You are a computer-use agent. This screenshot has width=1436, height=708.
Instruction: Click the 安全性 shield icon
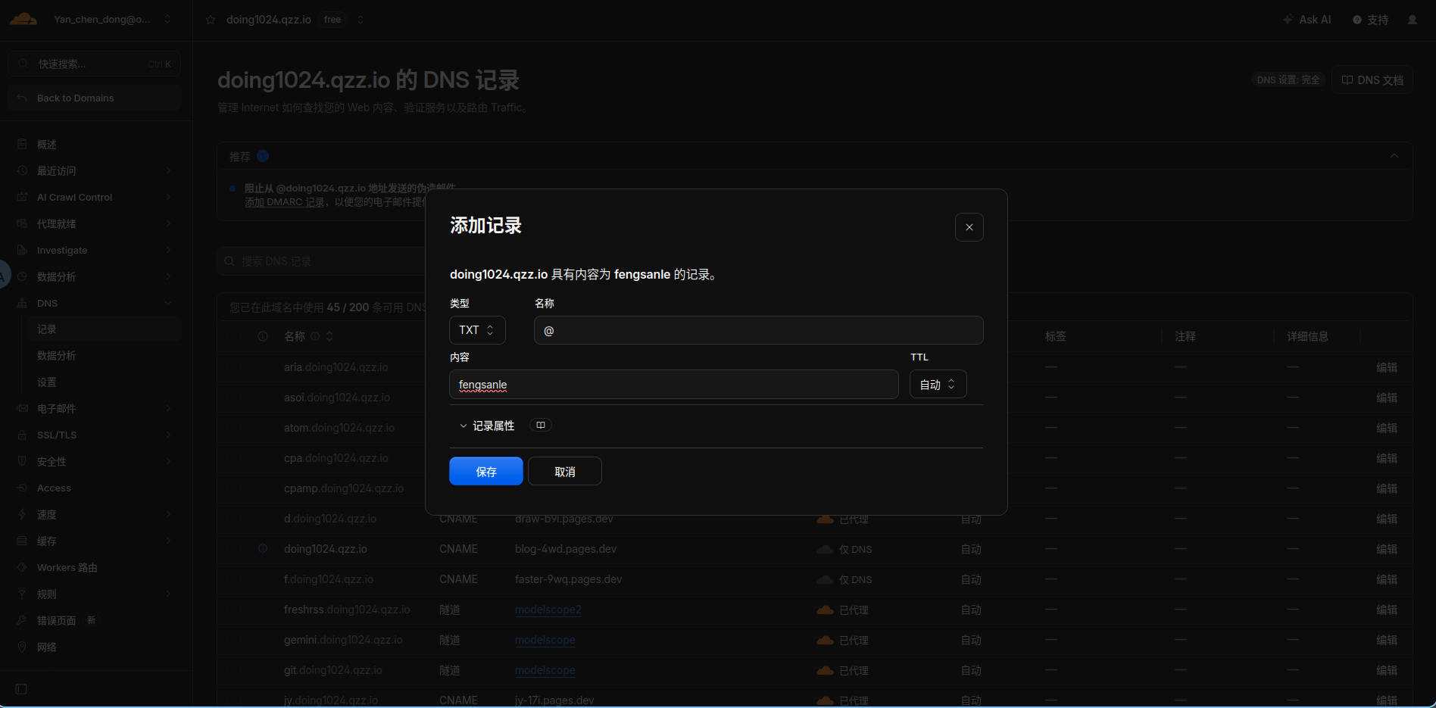22,461
